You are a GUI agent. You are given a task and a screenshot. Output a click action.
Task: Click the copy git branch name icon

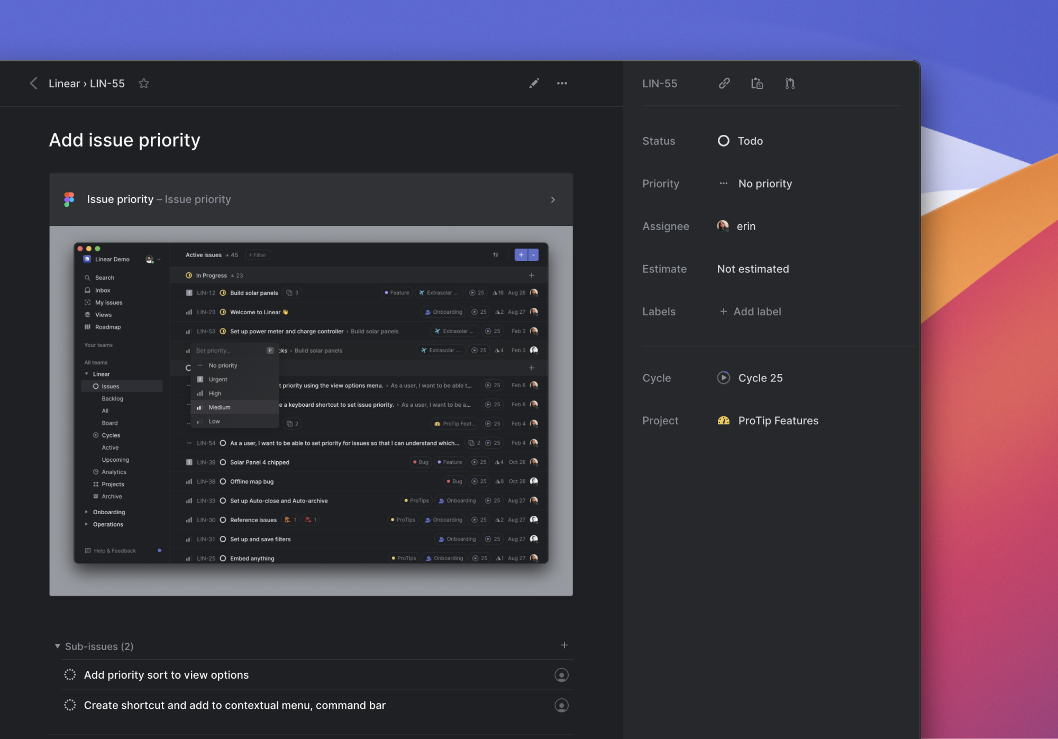(790, 84)
